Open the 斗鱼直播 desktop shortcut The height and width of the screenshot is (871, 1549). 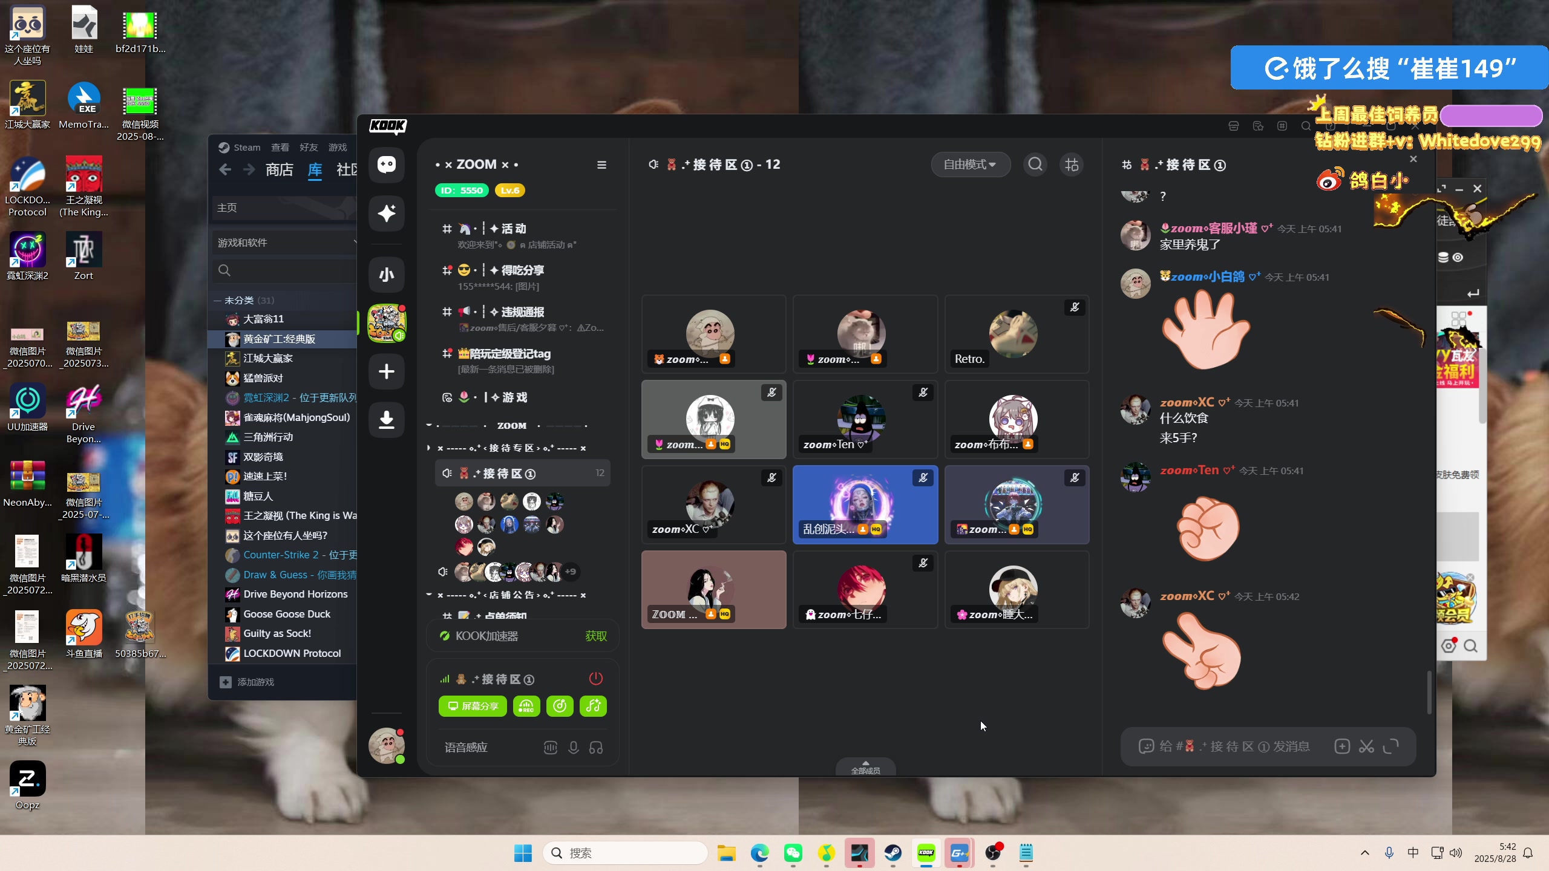pos(84,634)
